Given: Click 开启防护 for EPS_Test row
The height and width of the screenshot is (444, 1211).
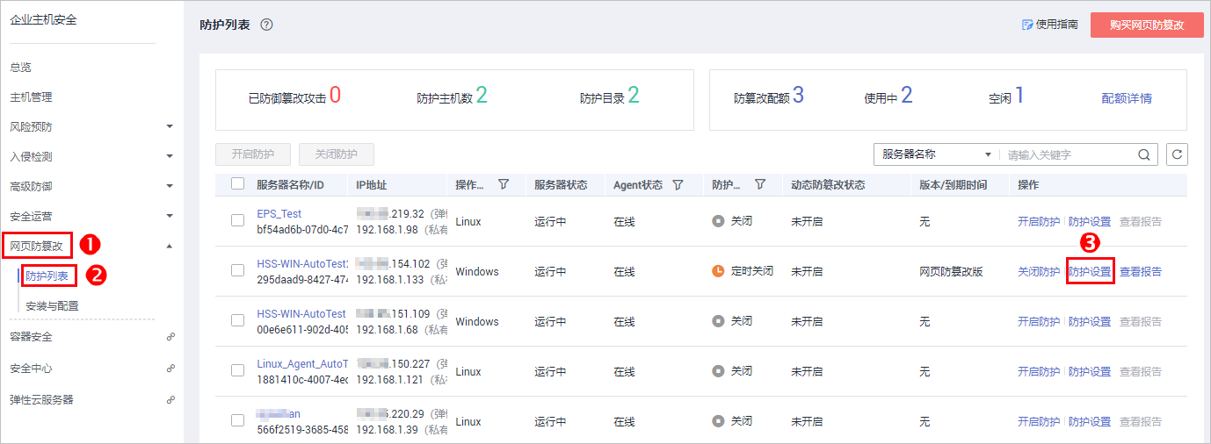Looking at the screenshot, I should pos(1039,222).
